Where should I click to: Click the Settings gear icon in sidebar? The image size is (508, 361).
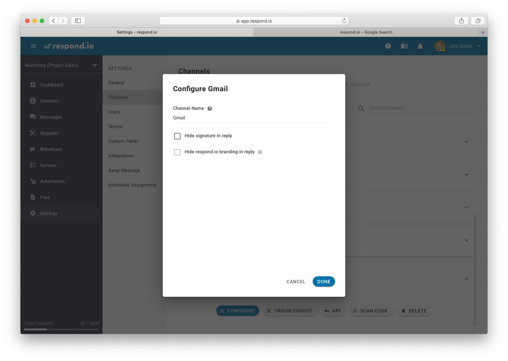click(x=33, y=213)
